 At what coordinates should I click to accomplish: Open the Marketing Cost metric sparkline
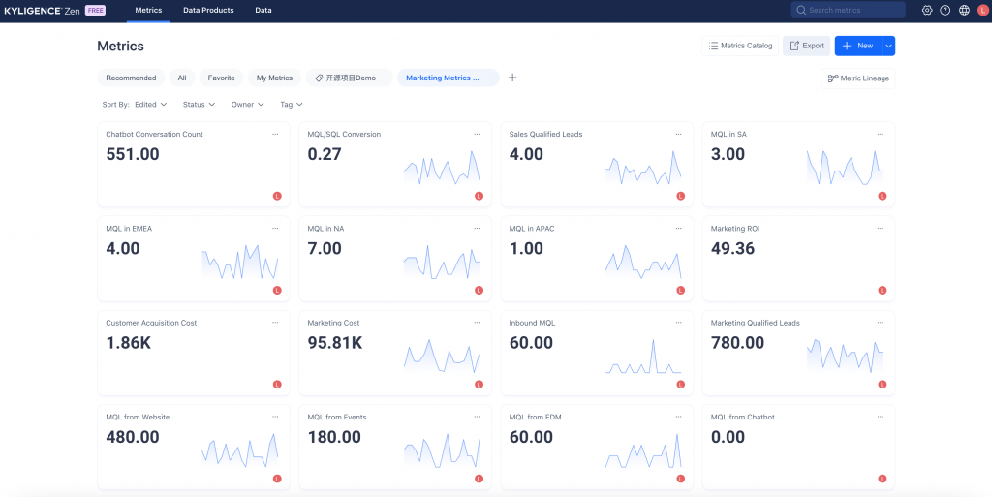point(442,357)
